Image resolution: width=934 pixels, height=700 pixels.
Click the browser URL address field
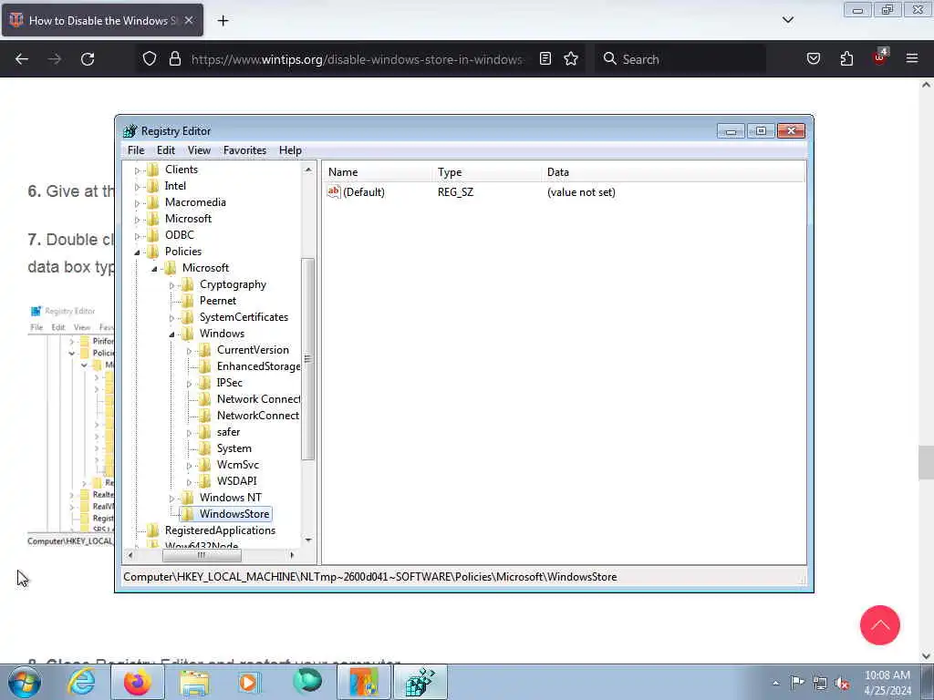click(358, 59)
